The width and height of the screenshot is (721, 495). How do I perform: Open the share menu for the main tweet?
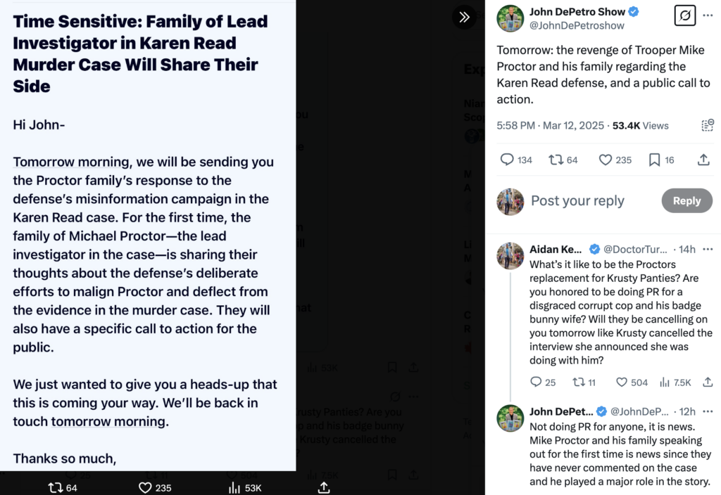pos(703,160)
